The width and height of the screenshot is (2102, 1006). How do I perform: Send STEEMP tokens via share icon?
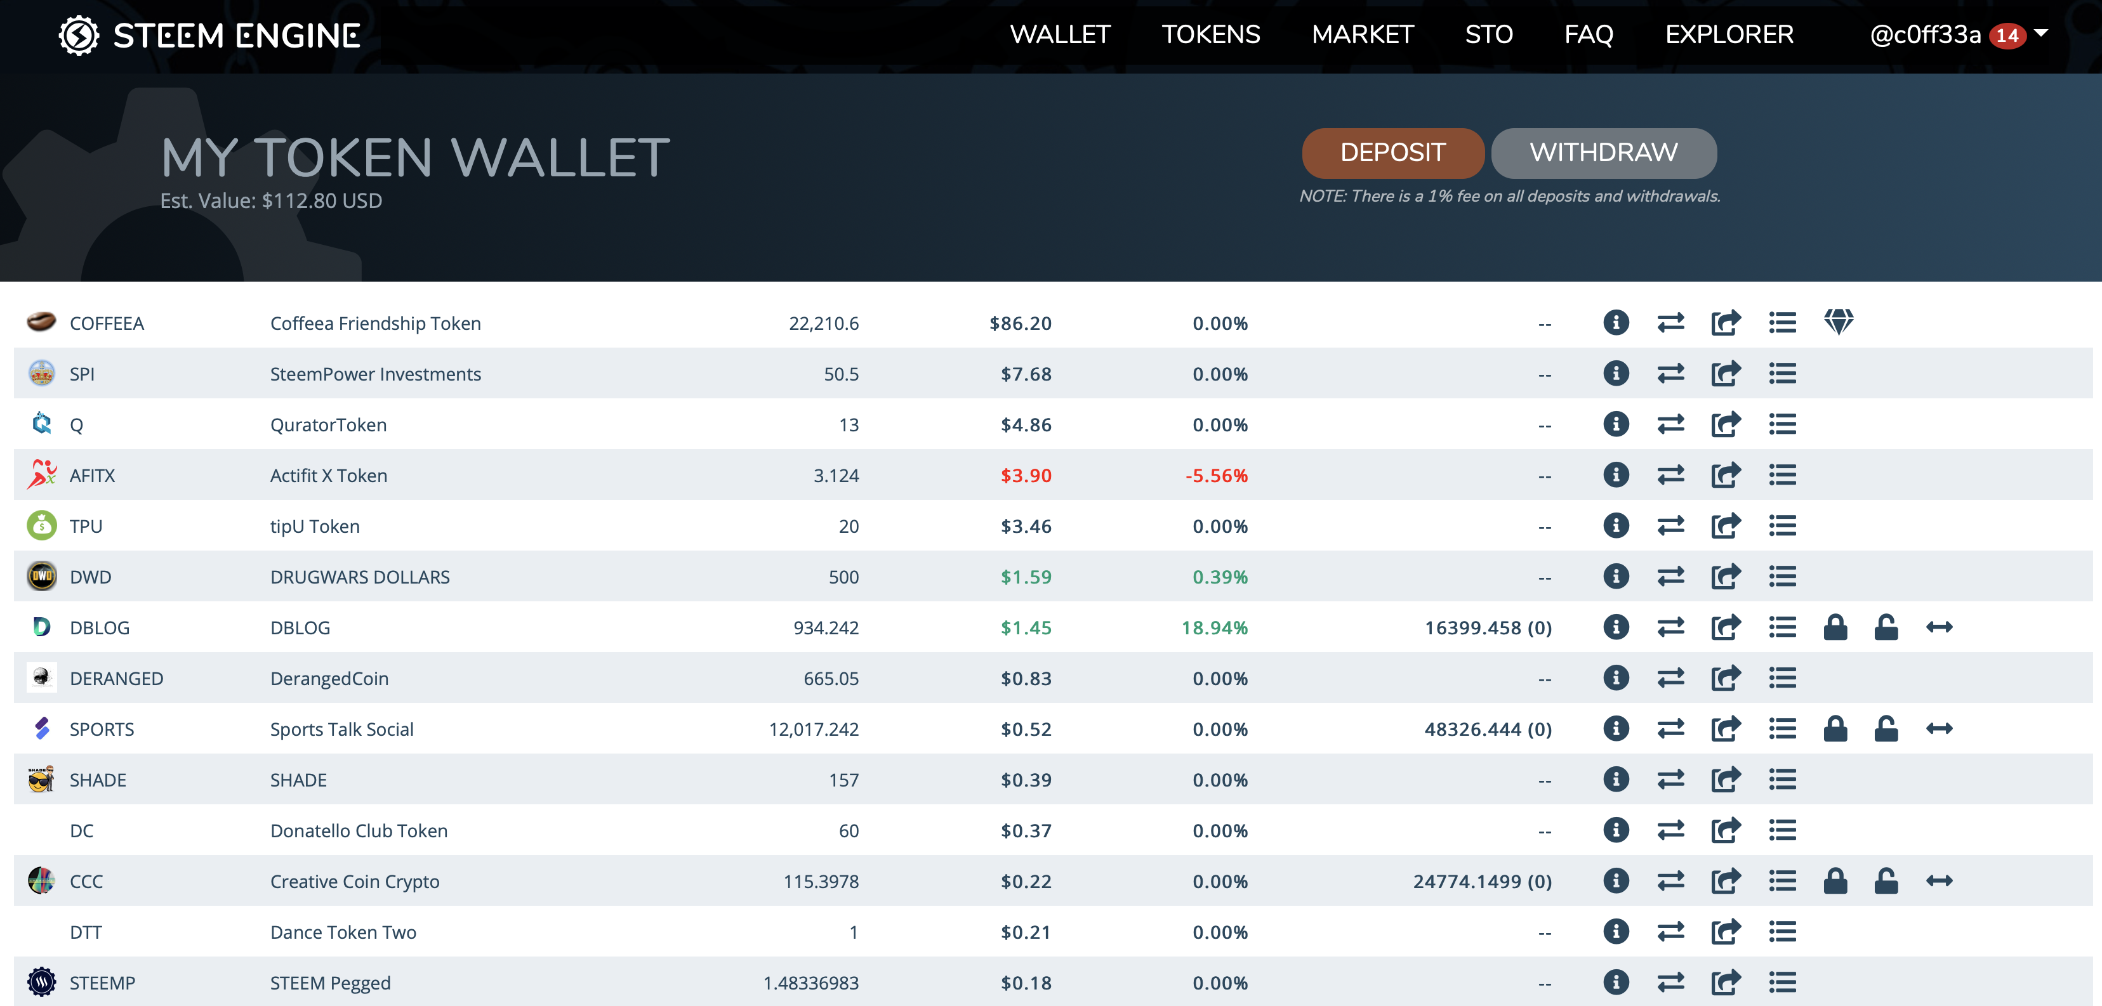tap(1726, 983)
